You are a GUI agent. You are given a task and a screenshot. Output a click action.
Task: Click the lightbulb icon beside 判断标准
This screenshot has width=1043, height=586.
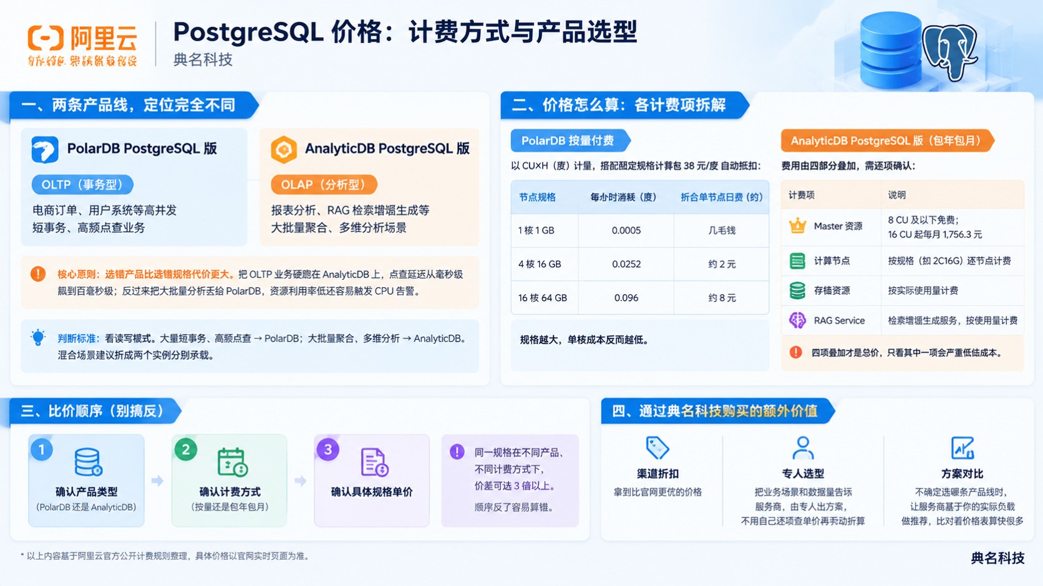(x=38, y=337)
